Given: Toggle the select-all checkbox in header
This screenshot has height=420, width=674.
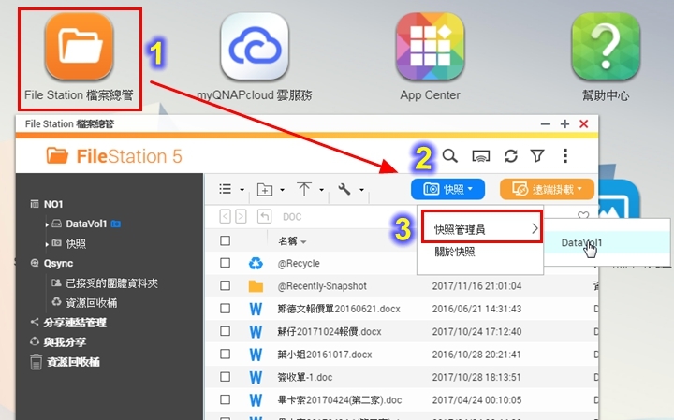Looking at the screenshot, I should pos(225,240).
